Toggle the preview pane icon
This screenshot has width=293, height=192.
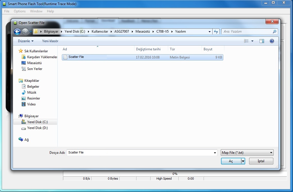[x=262, y=41]
